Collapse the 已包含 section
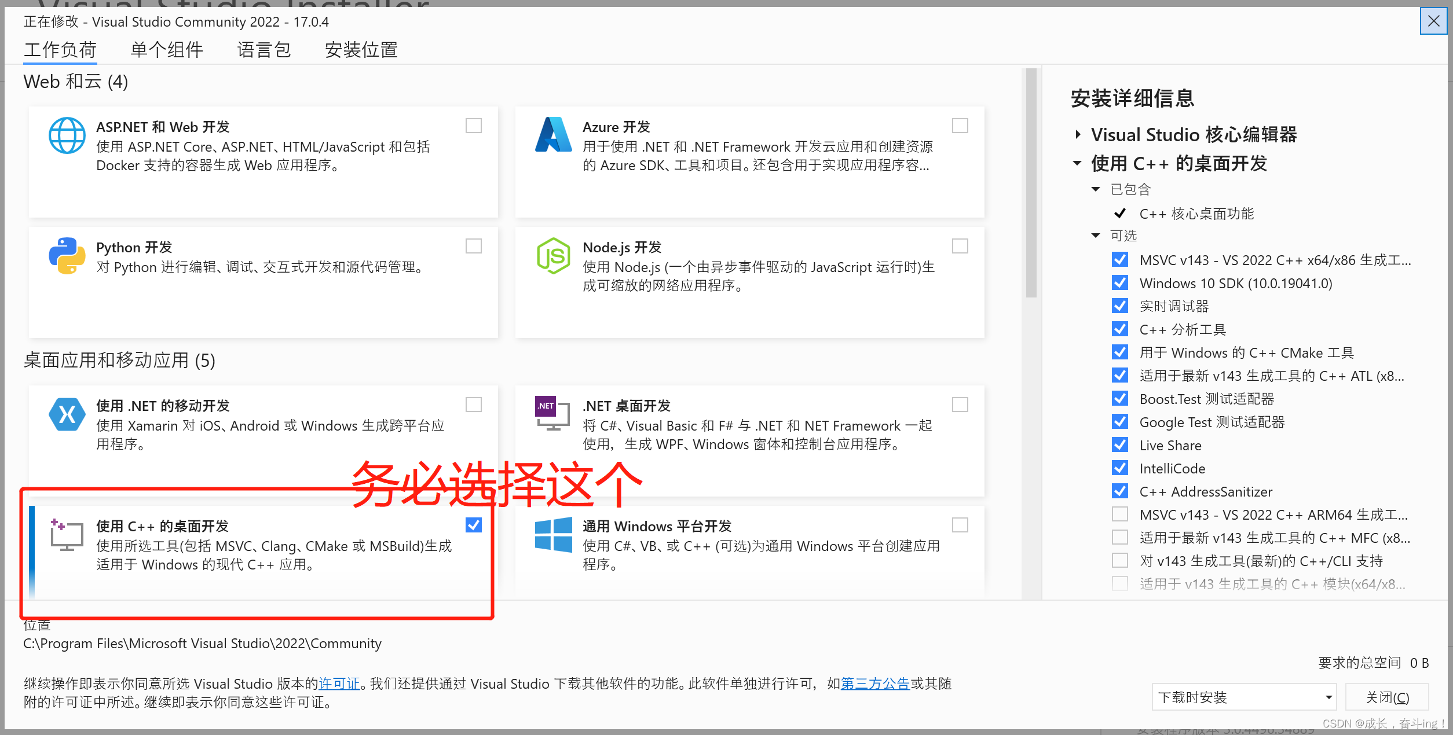Screen dimensions: 1453x735 (1096, 189)
